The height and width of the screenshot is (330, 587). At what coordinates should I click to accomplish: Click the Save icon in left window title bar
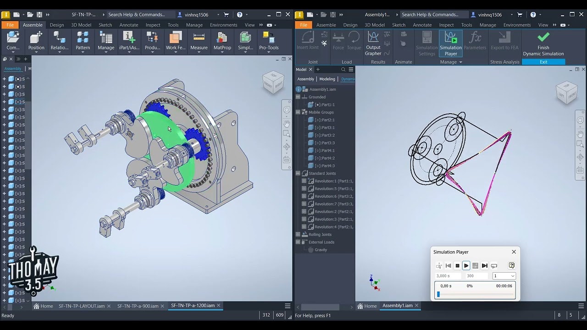tap(39, 15)
